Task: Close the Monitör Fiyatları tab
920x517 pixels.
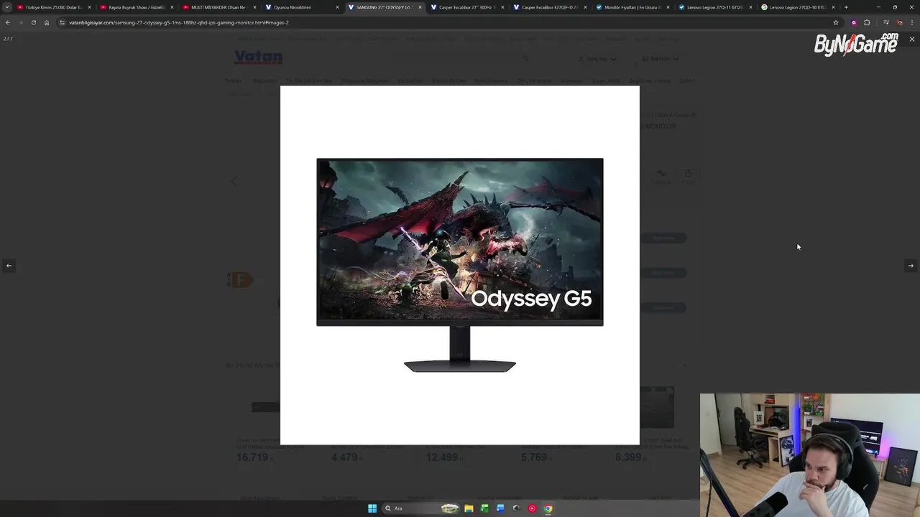Action: [x=668, y=7]
